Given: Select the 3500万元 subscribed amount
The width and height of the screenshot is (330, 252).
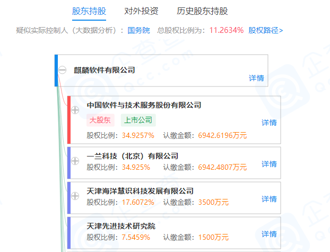Looking at the screenshot, I should [x=213, y=202].
